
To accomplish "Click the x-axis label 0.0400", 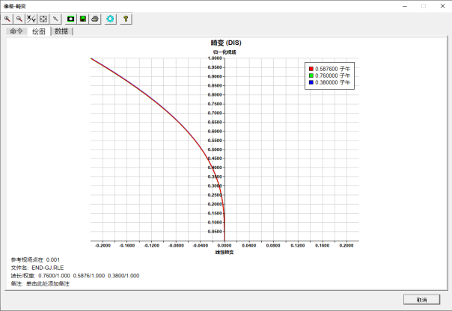I will (248, 245).
